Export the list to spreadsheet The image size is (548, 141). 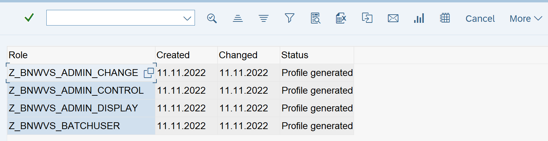click(341, 18)
